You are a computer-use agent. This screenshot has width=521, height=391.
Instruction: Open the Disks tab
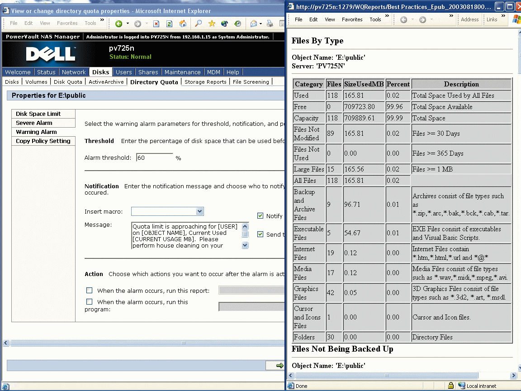(101, 72)
